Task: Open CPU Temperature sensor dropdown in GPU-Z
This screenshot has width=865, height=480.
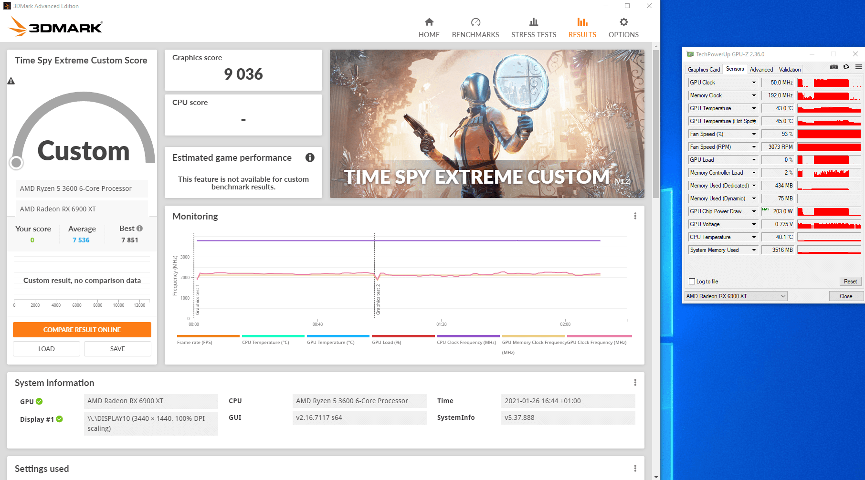Action: 754,237
